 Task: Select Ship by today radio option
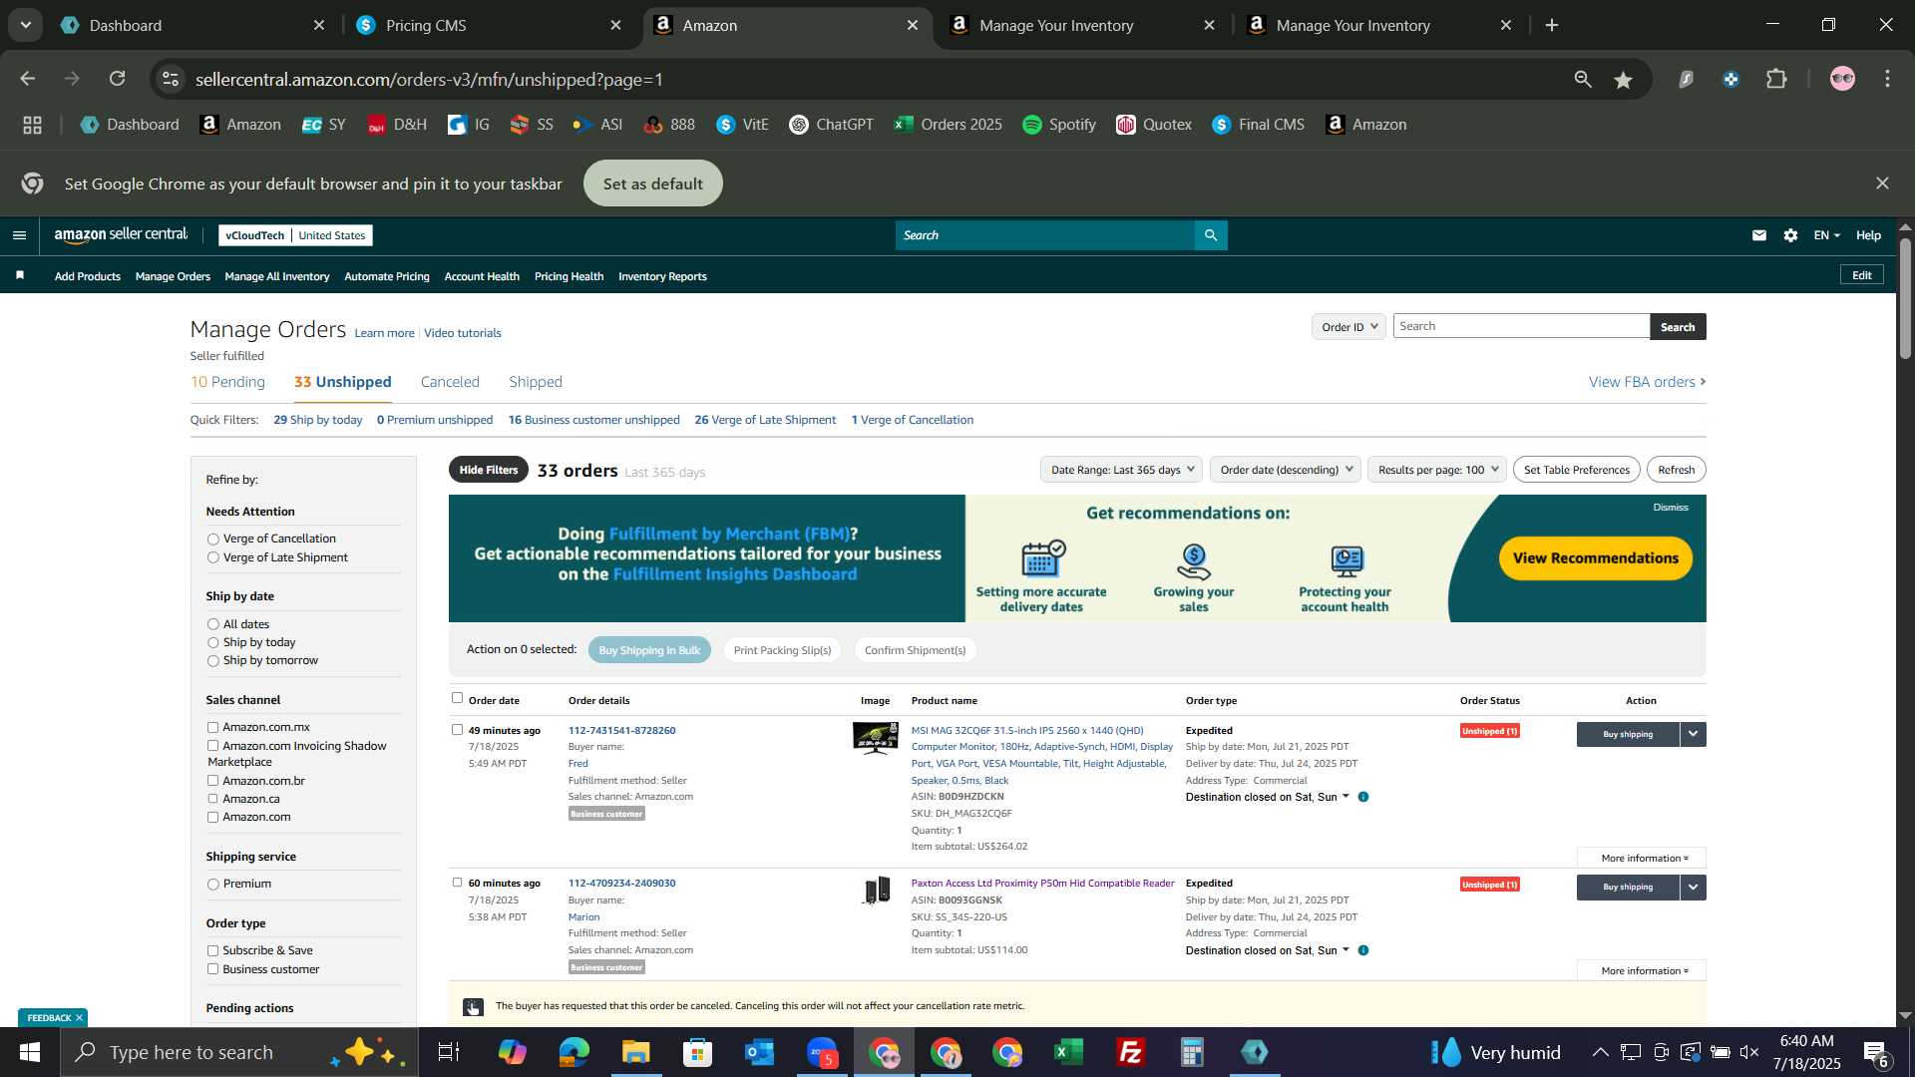[x=212, y=643]
